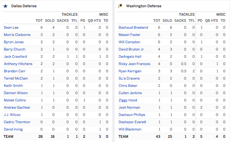Open Ricky Jean Francois profile
The image size is (230, 142).
[135, 64]
